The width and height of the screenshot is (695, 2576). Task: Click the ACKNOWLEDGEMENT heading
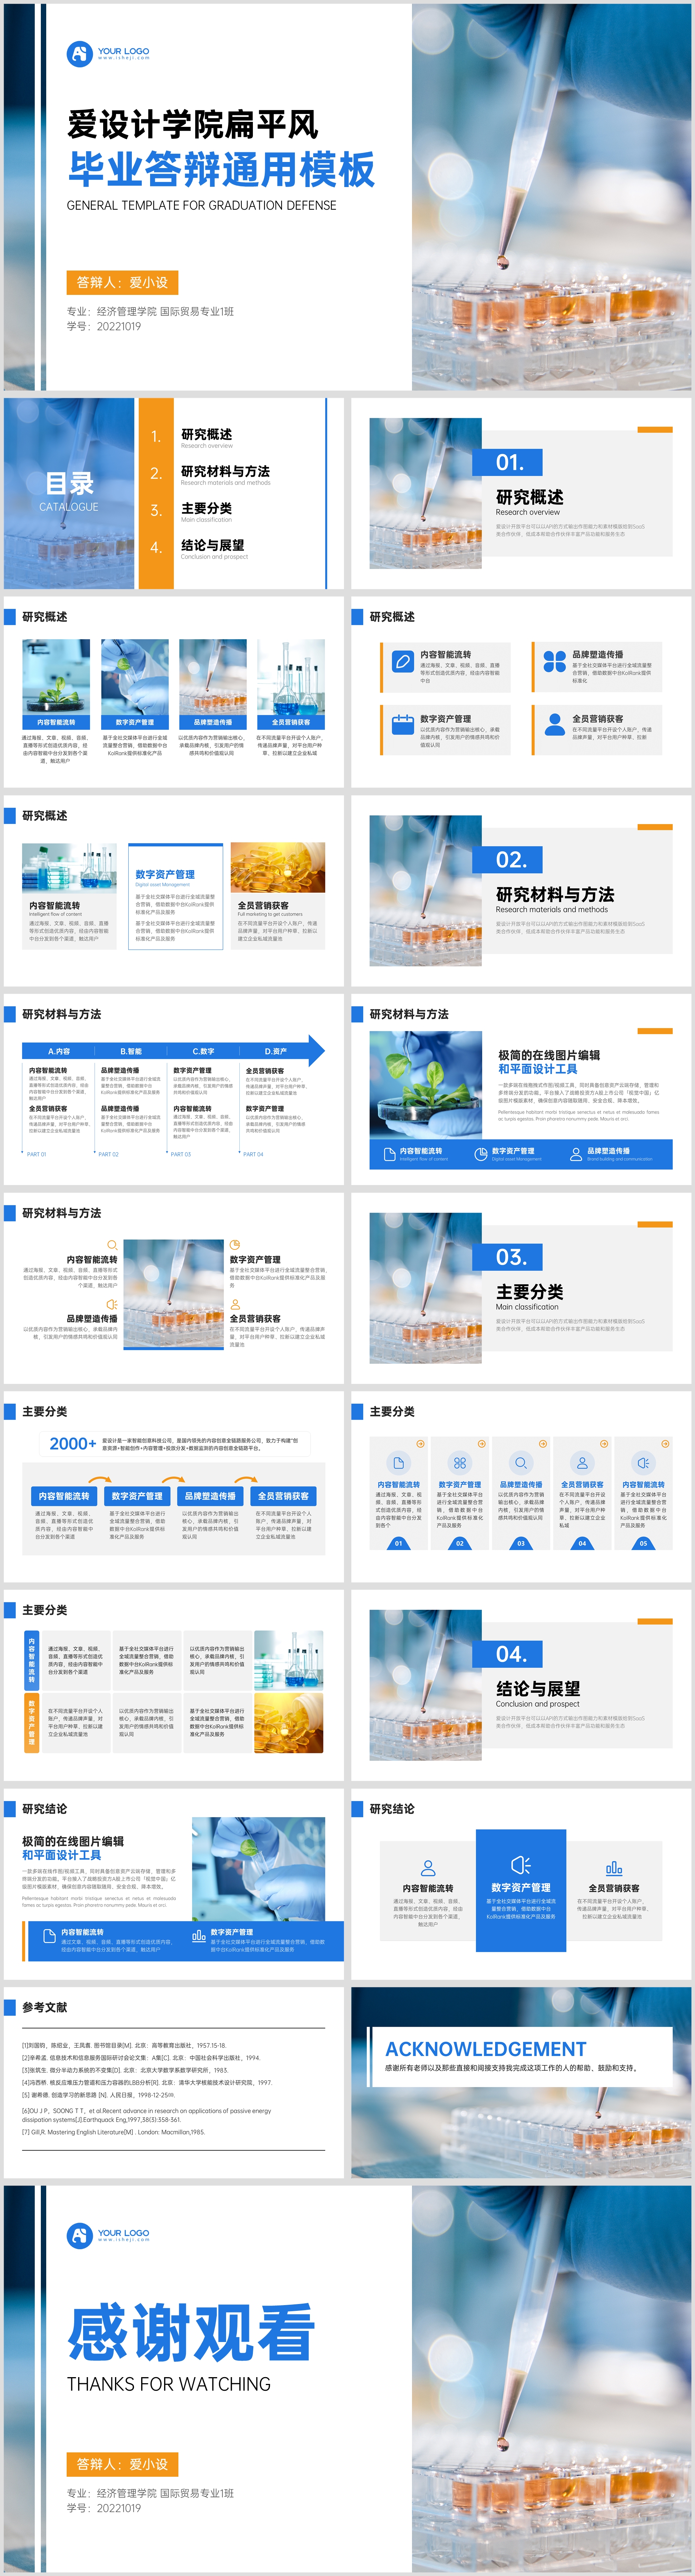[x=486, y=2049]
